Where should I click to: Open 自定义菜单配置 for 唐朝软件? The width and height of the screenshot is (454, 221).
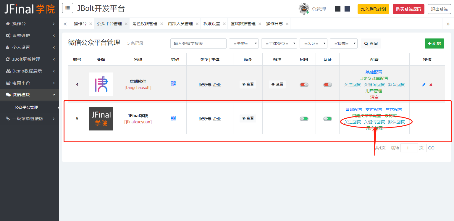coord(374,78)
